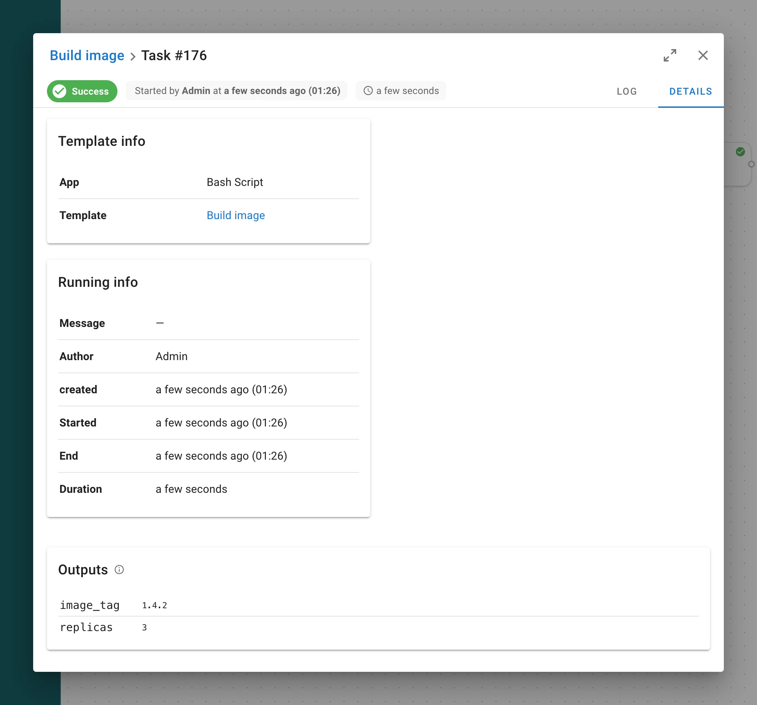Click the green Success check icon
This screenshot has height=705, width=757.
59,91
